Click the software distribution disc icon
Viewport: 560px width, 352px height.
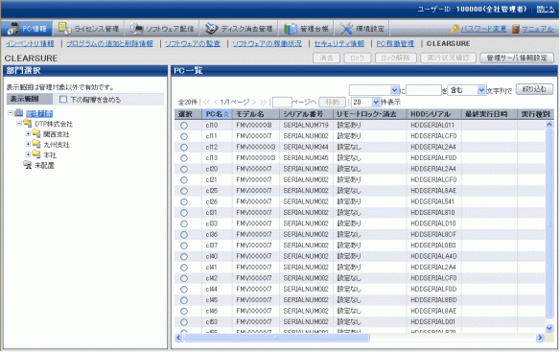(x=136, y=29)
